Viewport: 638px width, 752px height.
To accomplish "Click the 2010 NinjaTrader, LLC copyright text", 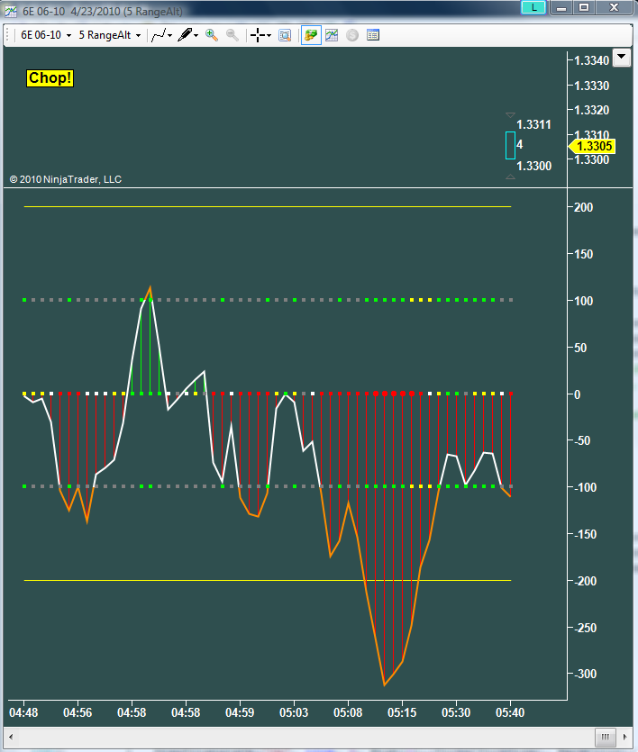I will coord(66,179).
